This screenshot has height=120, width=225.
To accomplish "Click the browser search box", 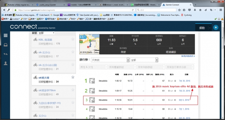I will point(157,10).
